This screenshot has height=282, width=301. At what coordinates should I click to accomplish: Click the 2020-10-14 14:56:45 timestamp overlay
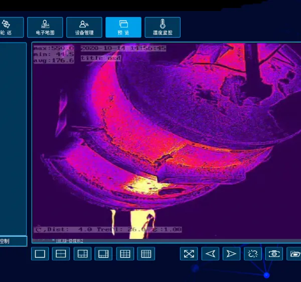pos(123,48)
